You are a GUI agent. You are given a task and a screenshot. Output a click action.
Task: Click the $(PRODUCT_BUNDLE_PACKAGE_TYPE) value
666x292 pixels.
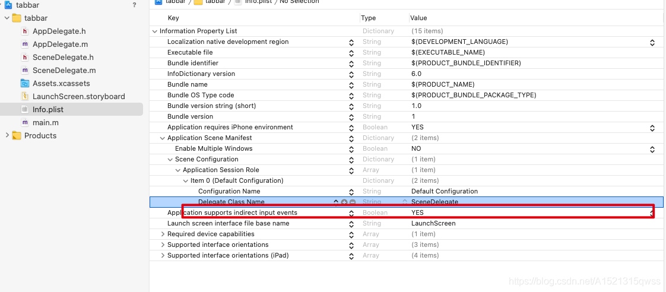tap(474, 95)
